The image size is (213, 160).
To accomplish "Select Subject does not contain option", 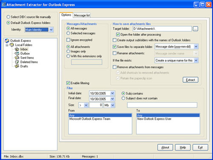I will tap(123, 98).
